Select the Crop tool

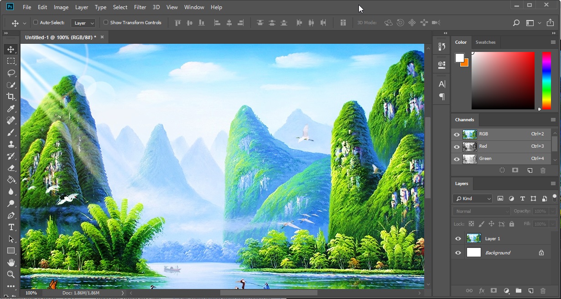click(x=11, y=97)
